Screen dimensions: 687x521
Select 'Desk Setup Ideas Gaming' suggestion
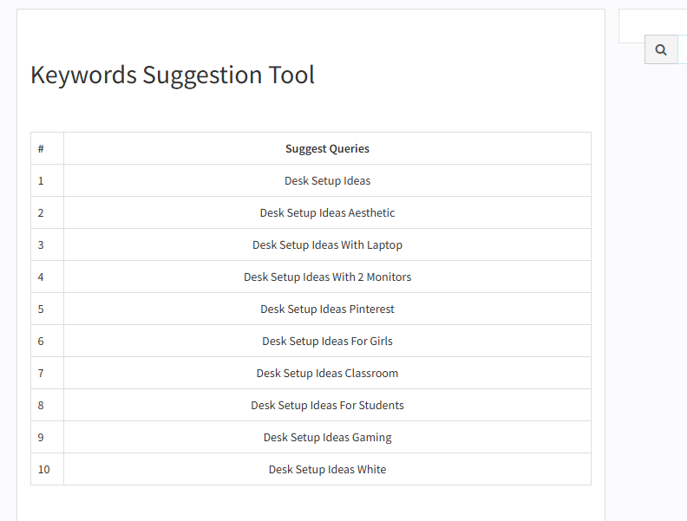(327, 438)
